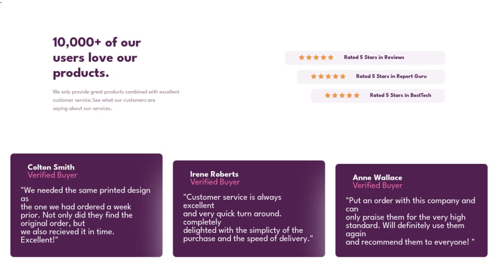Viewport: 498px width, 276px height.
Task: Click the first star in the Report Guru rating
Action: 314,76
